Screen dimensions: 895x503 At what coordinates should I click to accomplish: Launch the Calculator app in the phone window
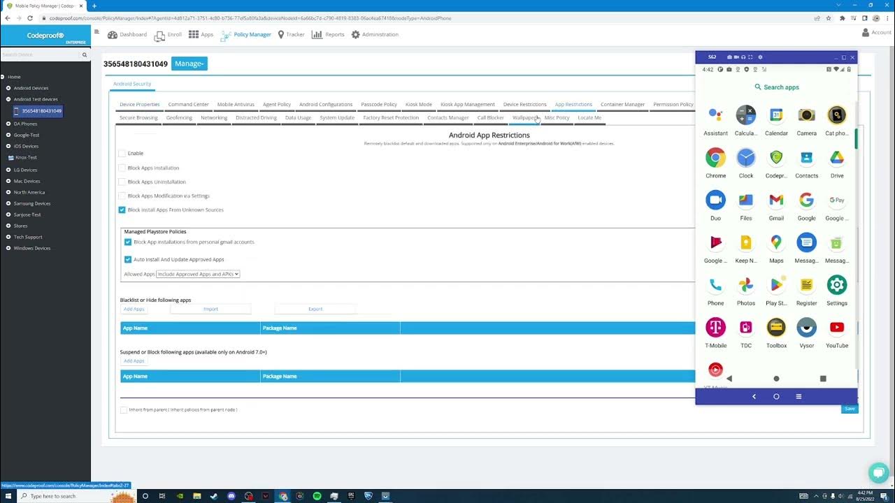(x=746, y=115)
